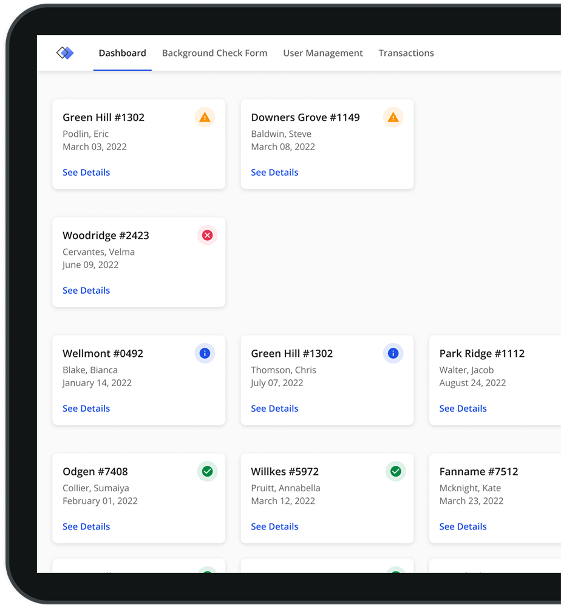
Task: Click the date June 09, 2022
Action: click(x=90, y=265)
